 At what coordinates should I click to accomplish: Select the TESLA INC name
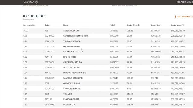68,94
